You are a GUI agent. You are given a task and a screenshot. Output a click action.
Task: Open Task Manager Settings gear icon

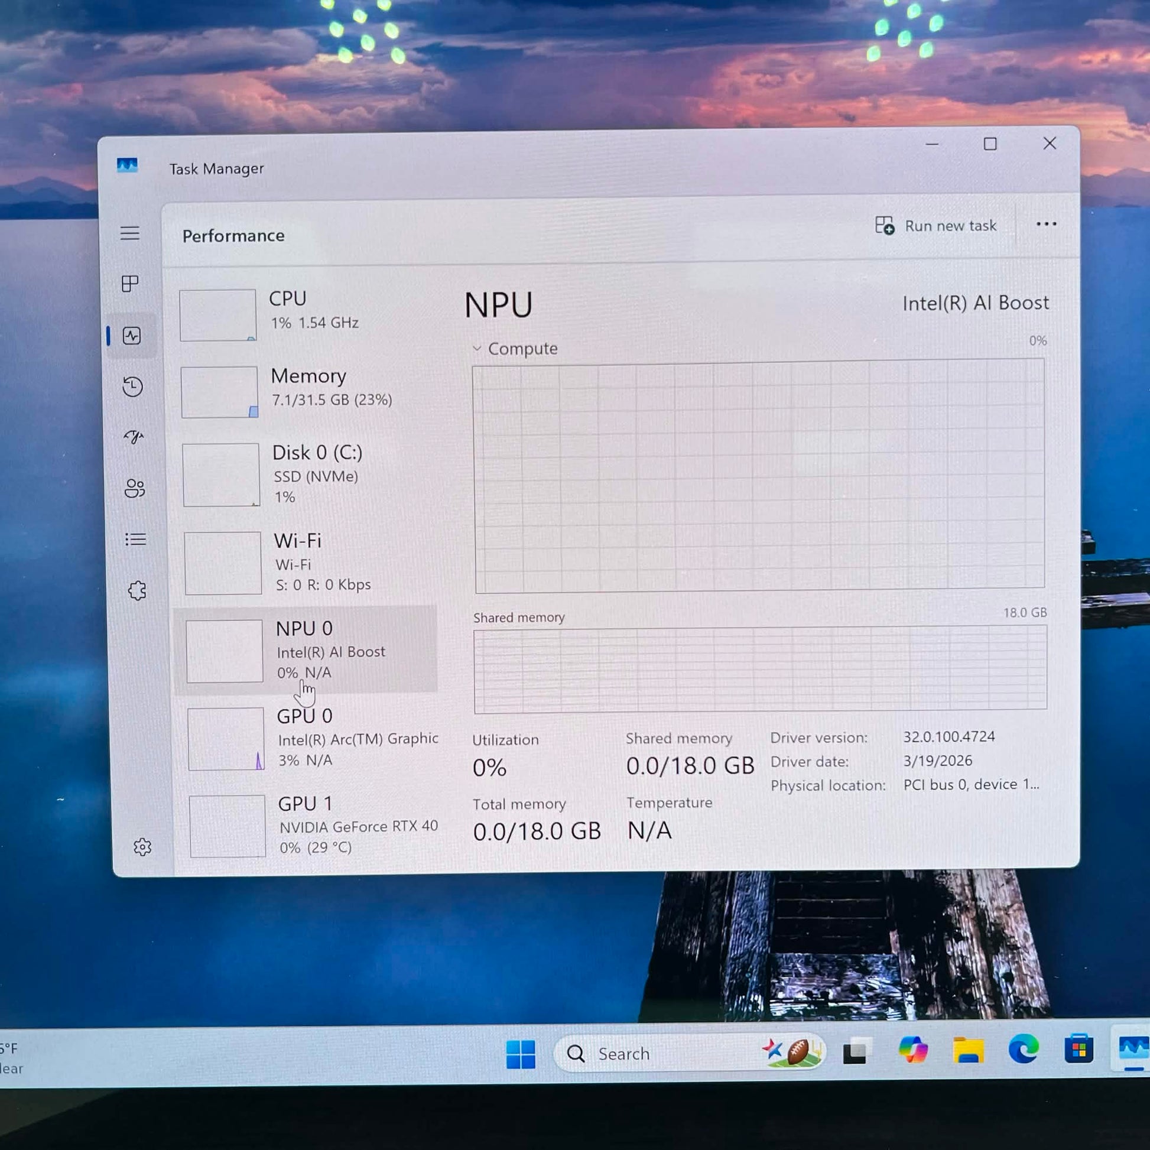pyautogui.click(x=142, y=847)
